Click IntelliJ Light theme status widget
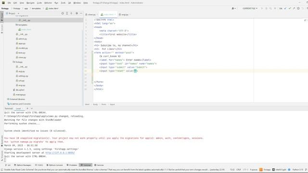308x173 pixels. coord(279,170)
